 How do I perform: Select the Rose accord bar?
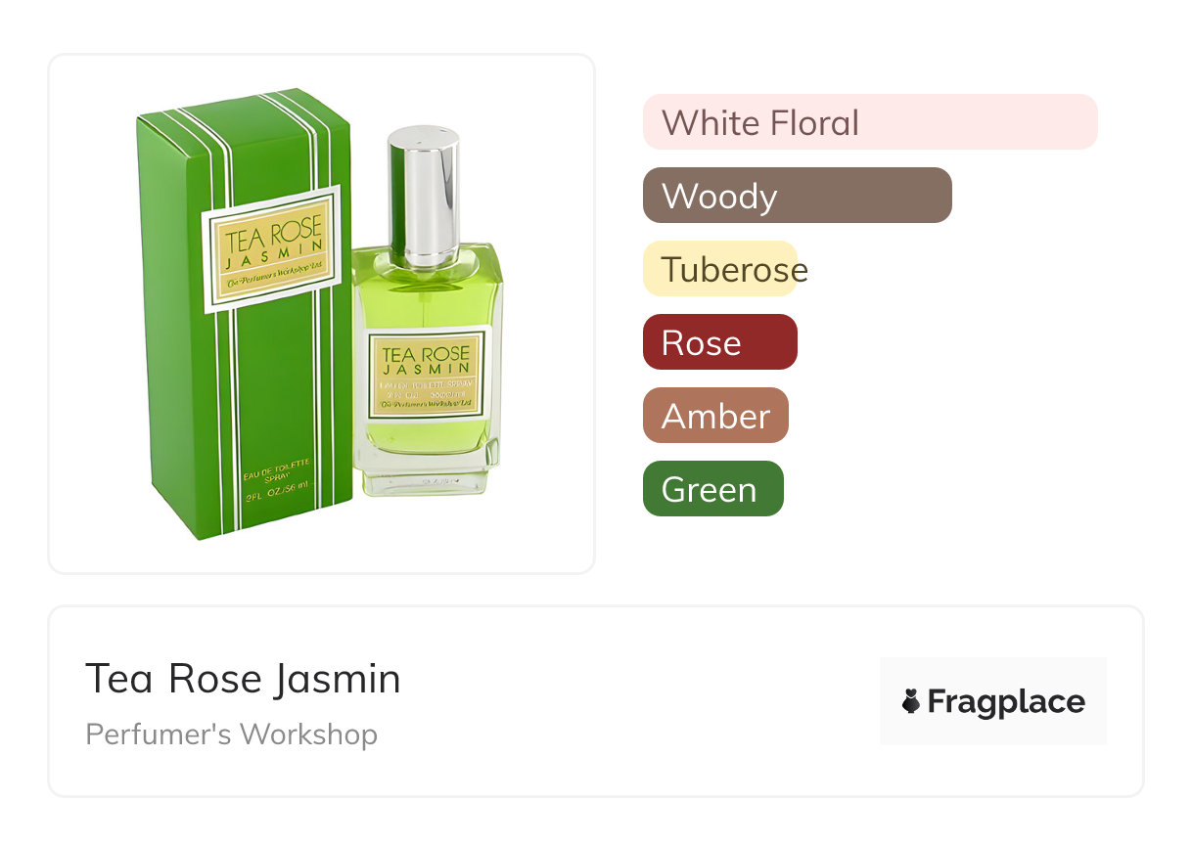[x=720, y=342]
